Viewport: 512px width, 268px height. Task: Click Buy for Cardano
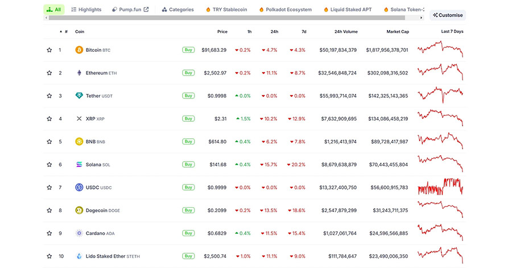tap(188, 233)
